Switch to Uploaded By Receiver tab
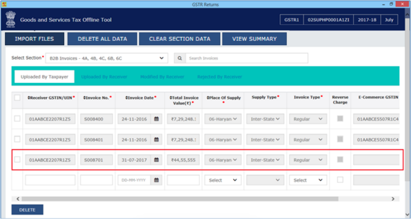Screen dimensions: 411x219 click(x=104, y=77)
